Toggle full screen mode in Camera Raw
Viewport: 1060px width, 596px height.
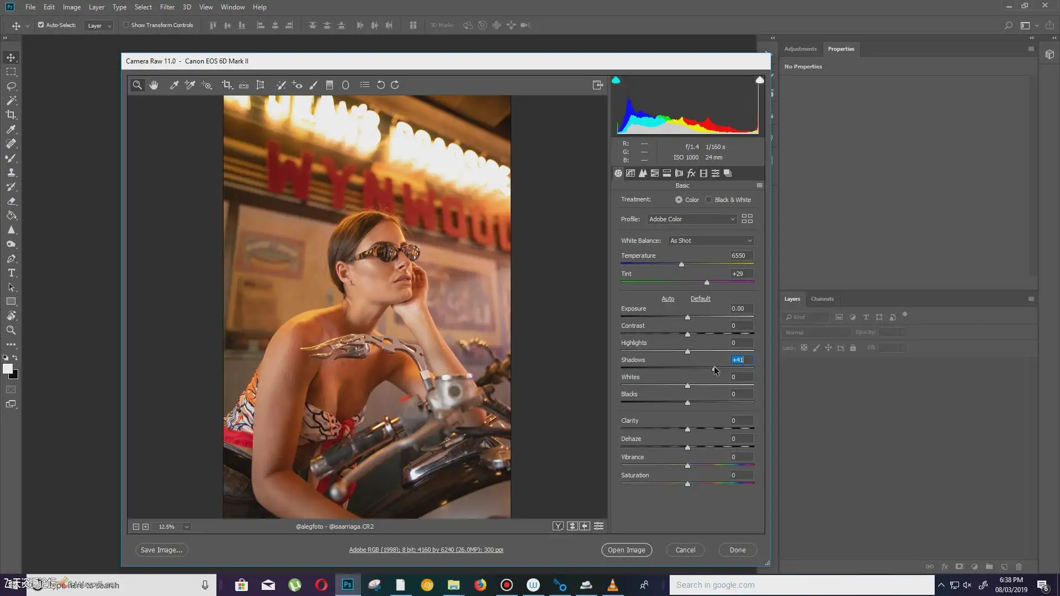pos(597,85)
